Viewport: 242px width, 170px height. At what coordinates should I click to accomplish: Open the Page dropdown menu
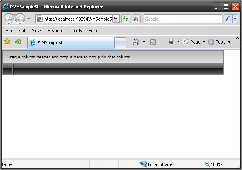[x=194, y=42]
